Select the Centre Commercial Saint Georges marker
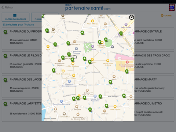 (127, 62)
